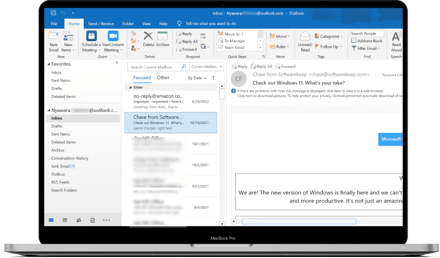The width and height of the screenshot is (440, 258).
Task: Switch to the Other inbox tab
Action: pyautogui.click(x=163, y=77)
